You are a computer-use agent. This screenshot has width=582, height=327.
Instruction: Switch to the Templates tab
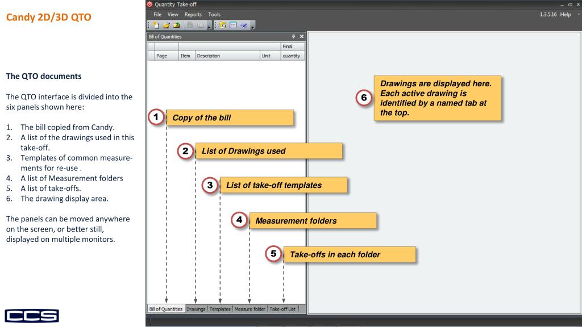click(x=220, y=309)
